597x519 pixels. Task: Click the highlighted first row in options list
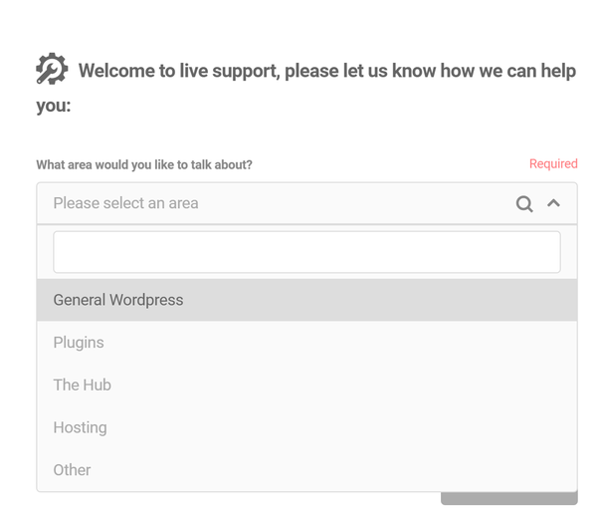(306, 300)
